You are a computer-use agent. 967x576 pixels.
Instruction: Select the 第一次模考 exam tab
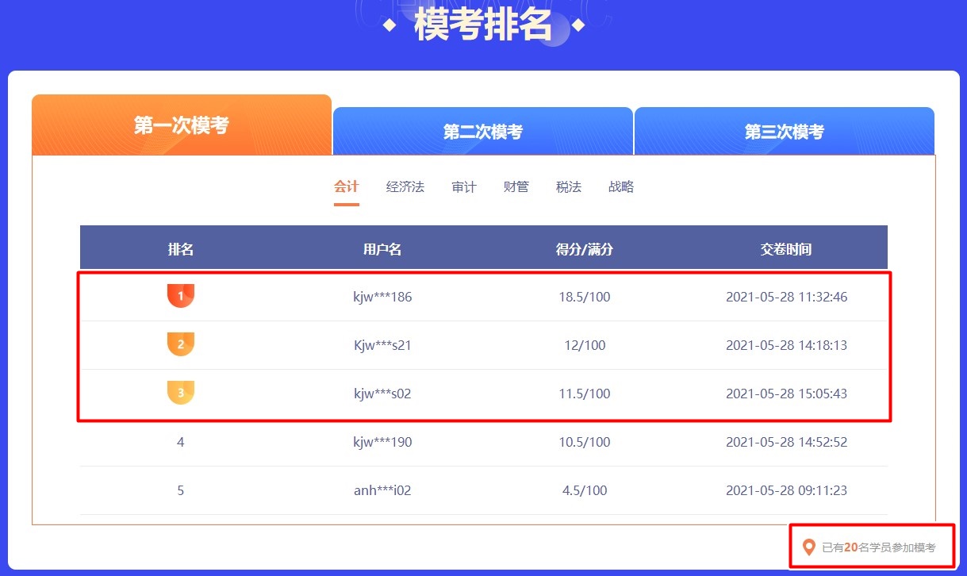181,124
